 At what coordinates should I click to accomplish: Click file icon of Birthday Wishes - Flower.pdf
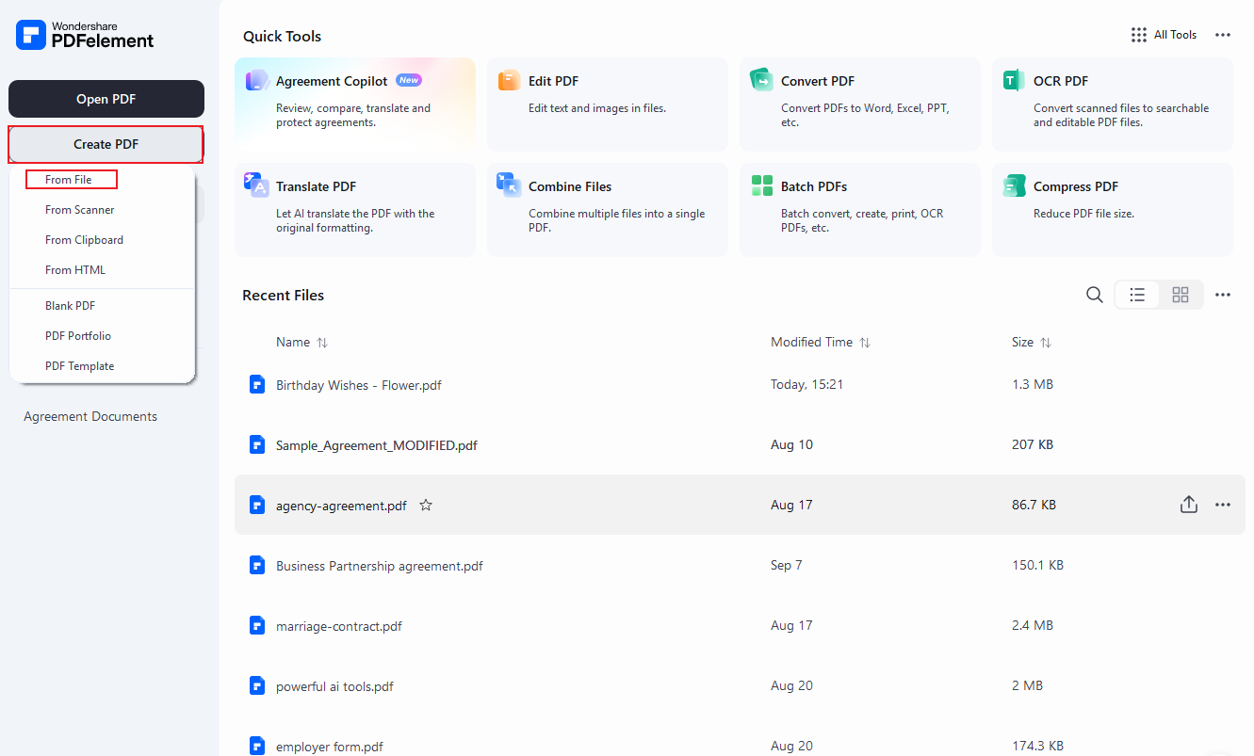257,384
